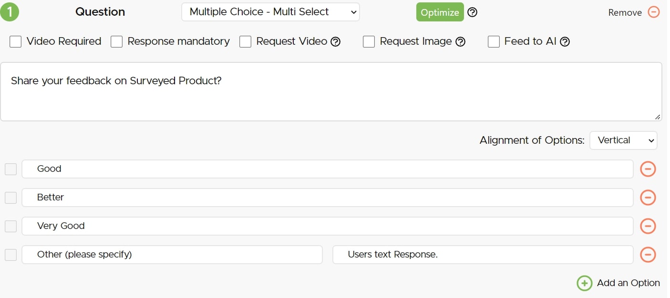Check the Feed to AI checkbox
The width and height of the screenshot is (670, 298).
click(494, 42)
